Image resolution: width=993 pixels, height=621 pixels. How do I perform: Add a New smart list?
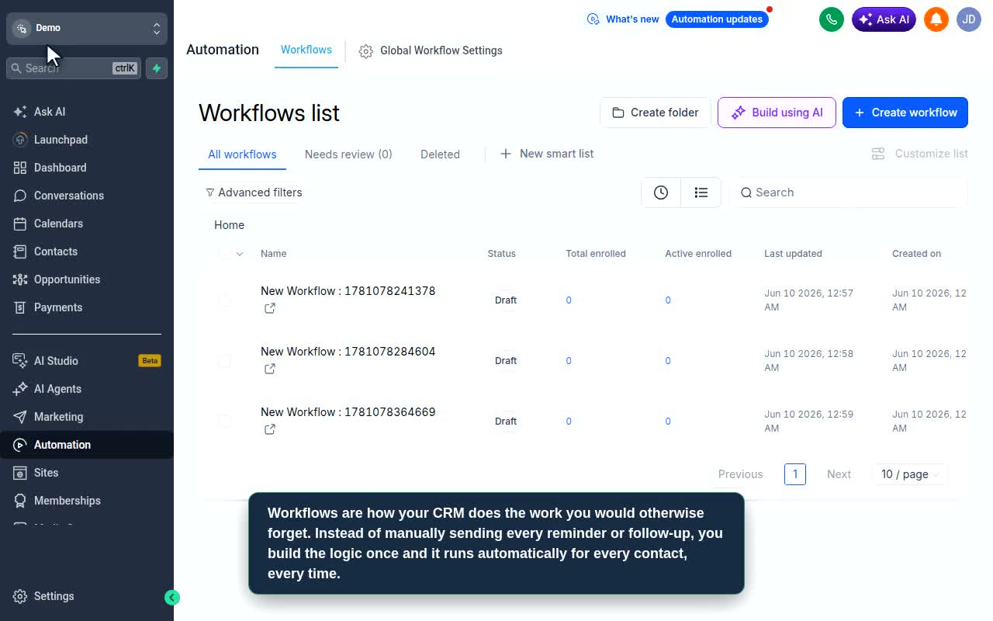[x=547, y=154]
